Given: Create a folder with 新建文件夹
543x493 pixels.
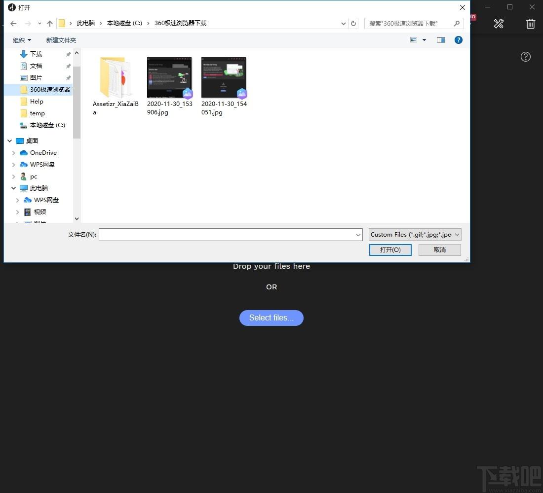Looking at the screenshot, I should tap(61, 40).
